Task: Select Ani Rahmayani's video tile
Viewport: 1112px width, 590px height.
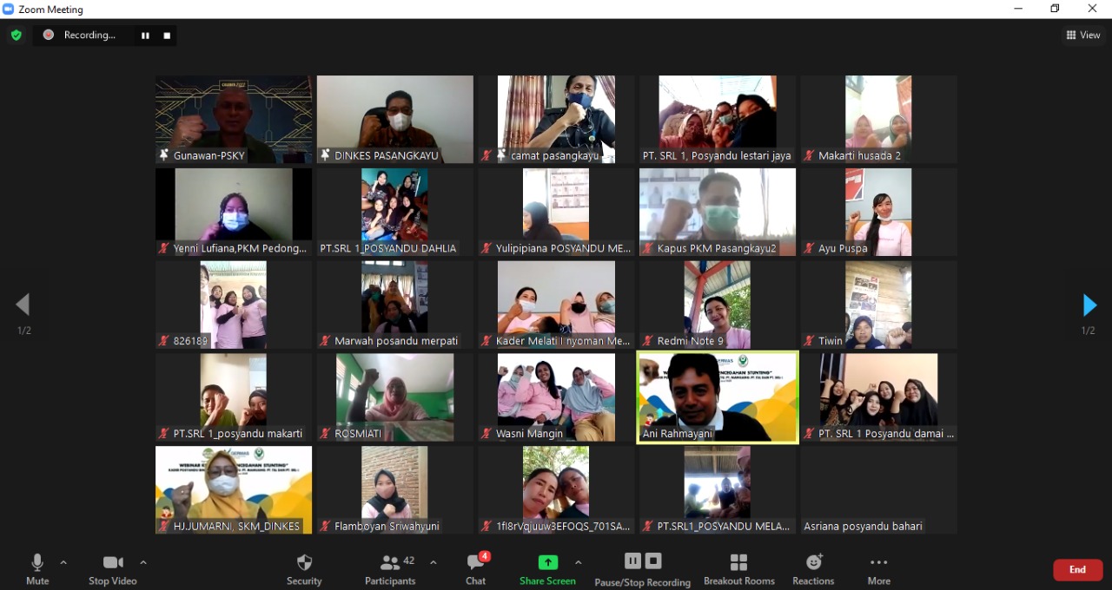Action: tap(718, 397)
